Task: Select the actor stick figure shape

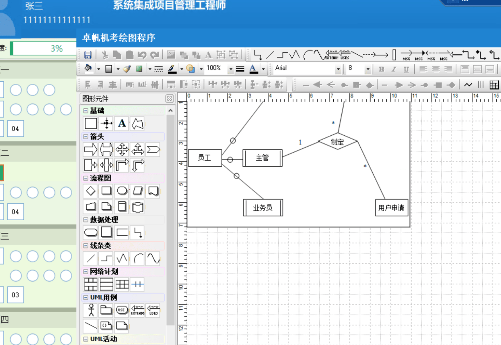Action: (91, 310)
